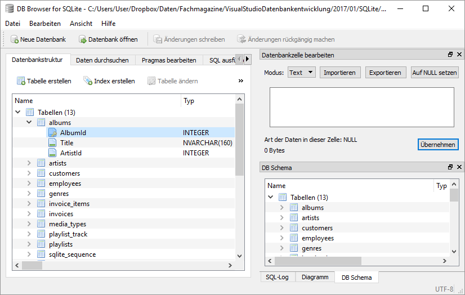
Task: Click the Title field icon
Action: click(x=52, y=142)
